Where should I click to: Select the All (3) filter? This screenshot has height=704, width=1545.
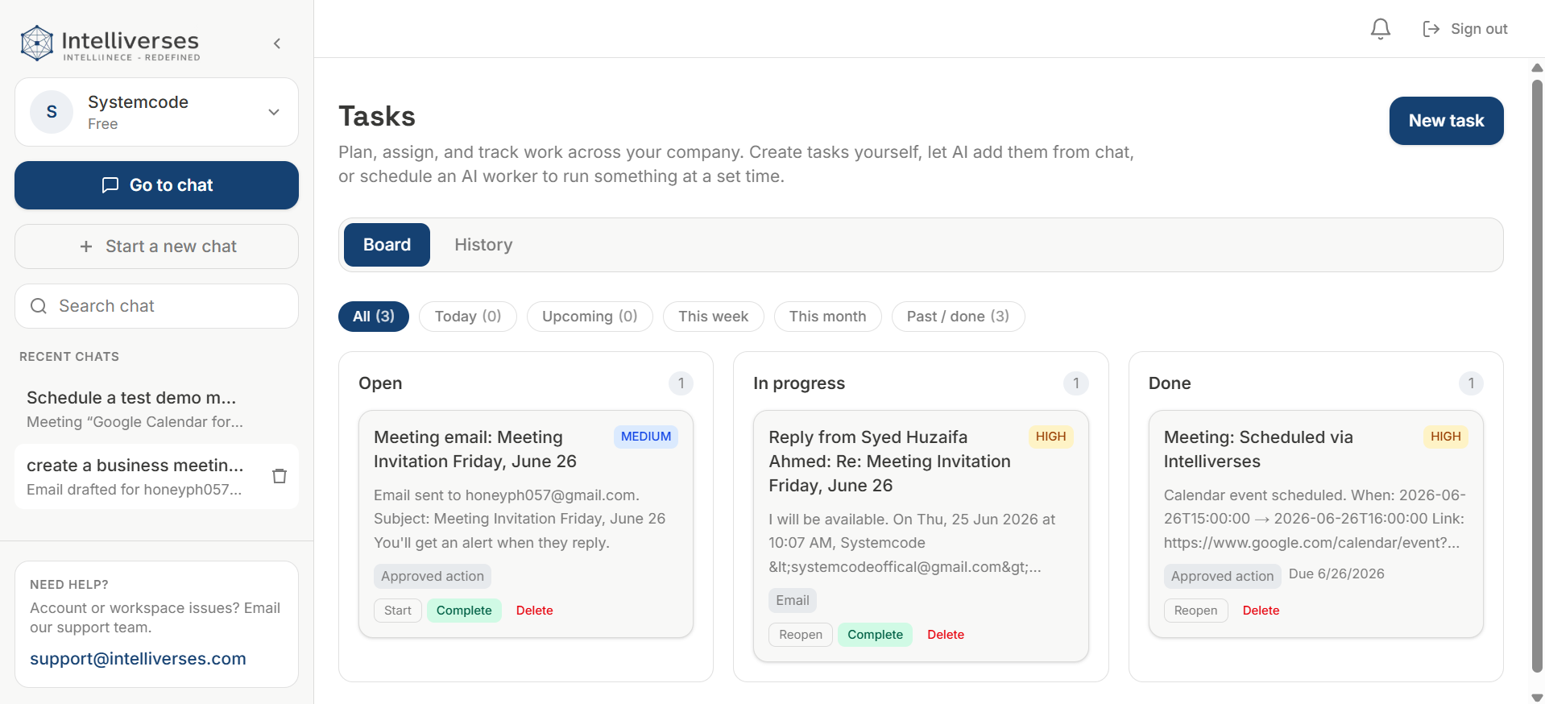[374, 317]
